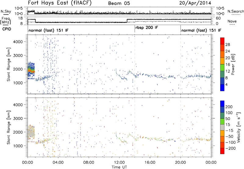
Task: Click the '50' label on Velocity colour bar
Action: (x=228, y=119)
